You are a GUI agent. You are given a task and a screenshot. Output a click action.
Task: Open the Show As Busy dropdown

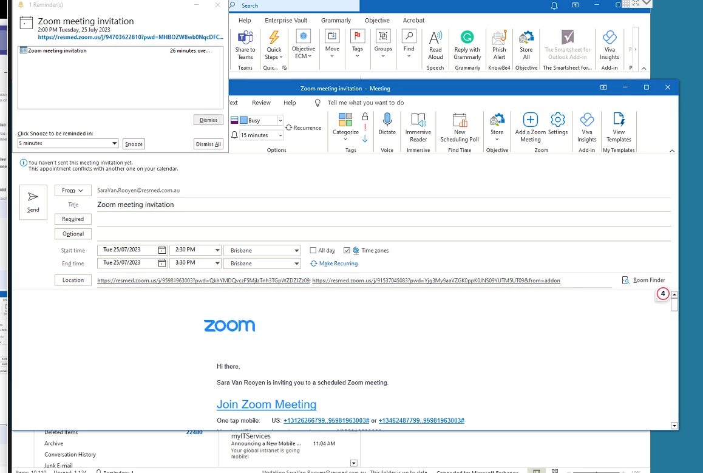[x=280, y=120]
